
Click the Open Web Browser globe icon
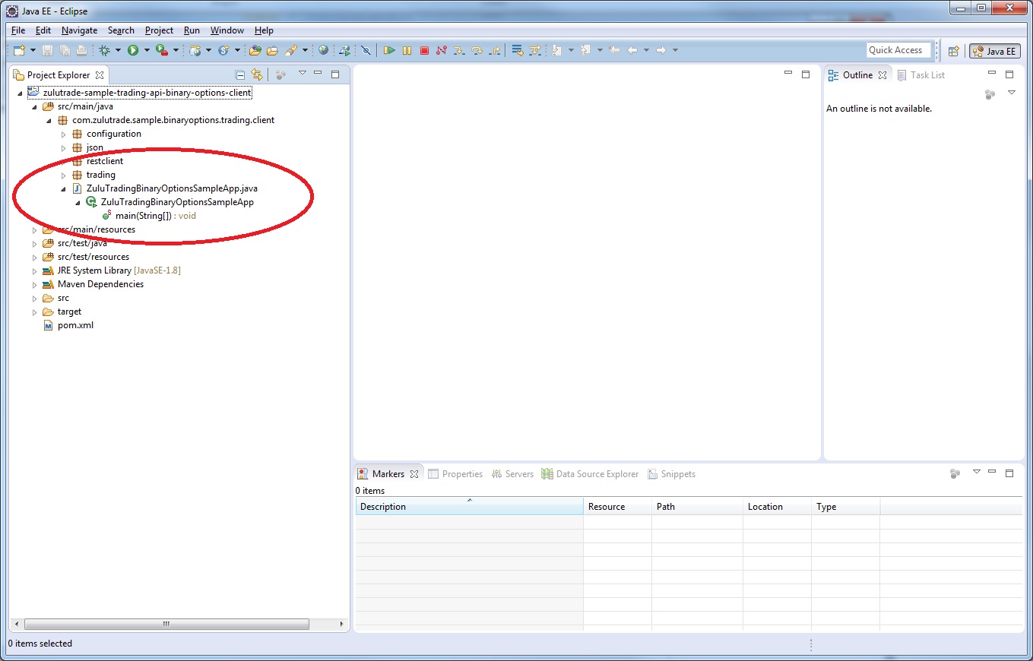pyautogui.click(x=324, y=50)
